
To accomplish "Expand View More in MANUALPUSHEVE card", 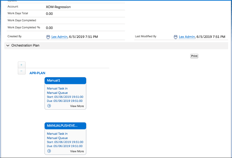I will (77, 151).
